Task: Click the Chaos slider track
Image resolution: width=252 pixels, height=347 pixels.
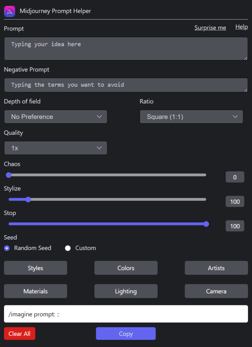Action: [x=107, y=175]
